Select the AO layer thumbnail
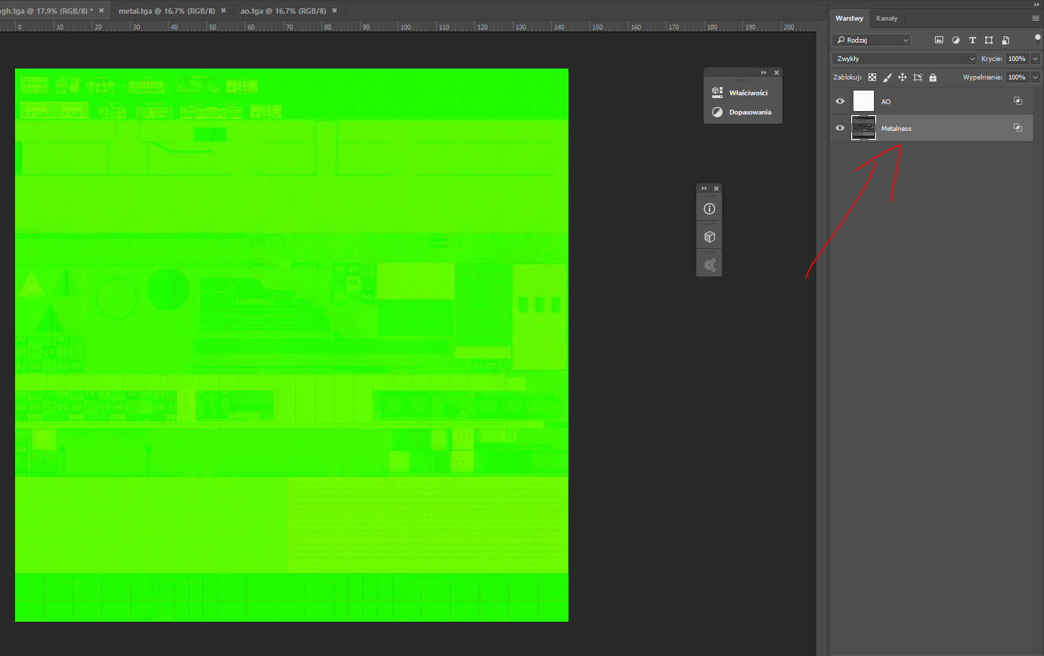1044x656 pixels. click(864, 101)
